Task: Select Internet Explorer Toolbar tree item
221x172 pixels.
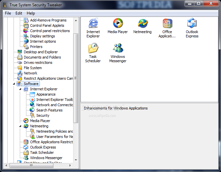Action: coord(54,100)
